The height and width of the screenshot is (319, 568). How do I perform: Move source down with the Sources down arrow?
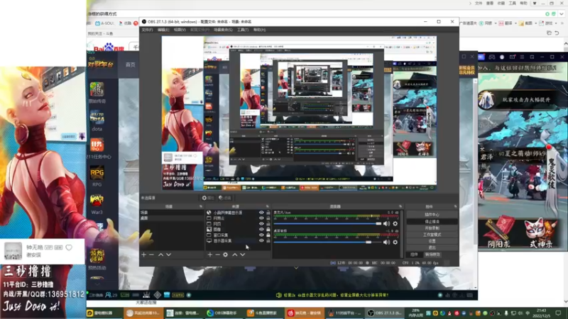[243, 254]
